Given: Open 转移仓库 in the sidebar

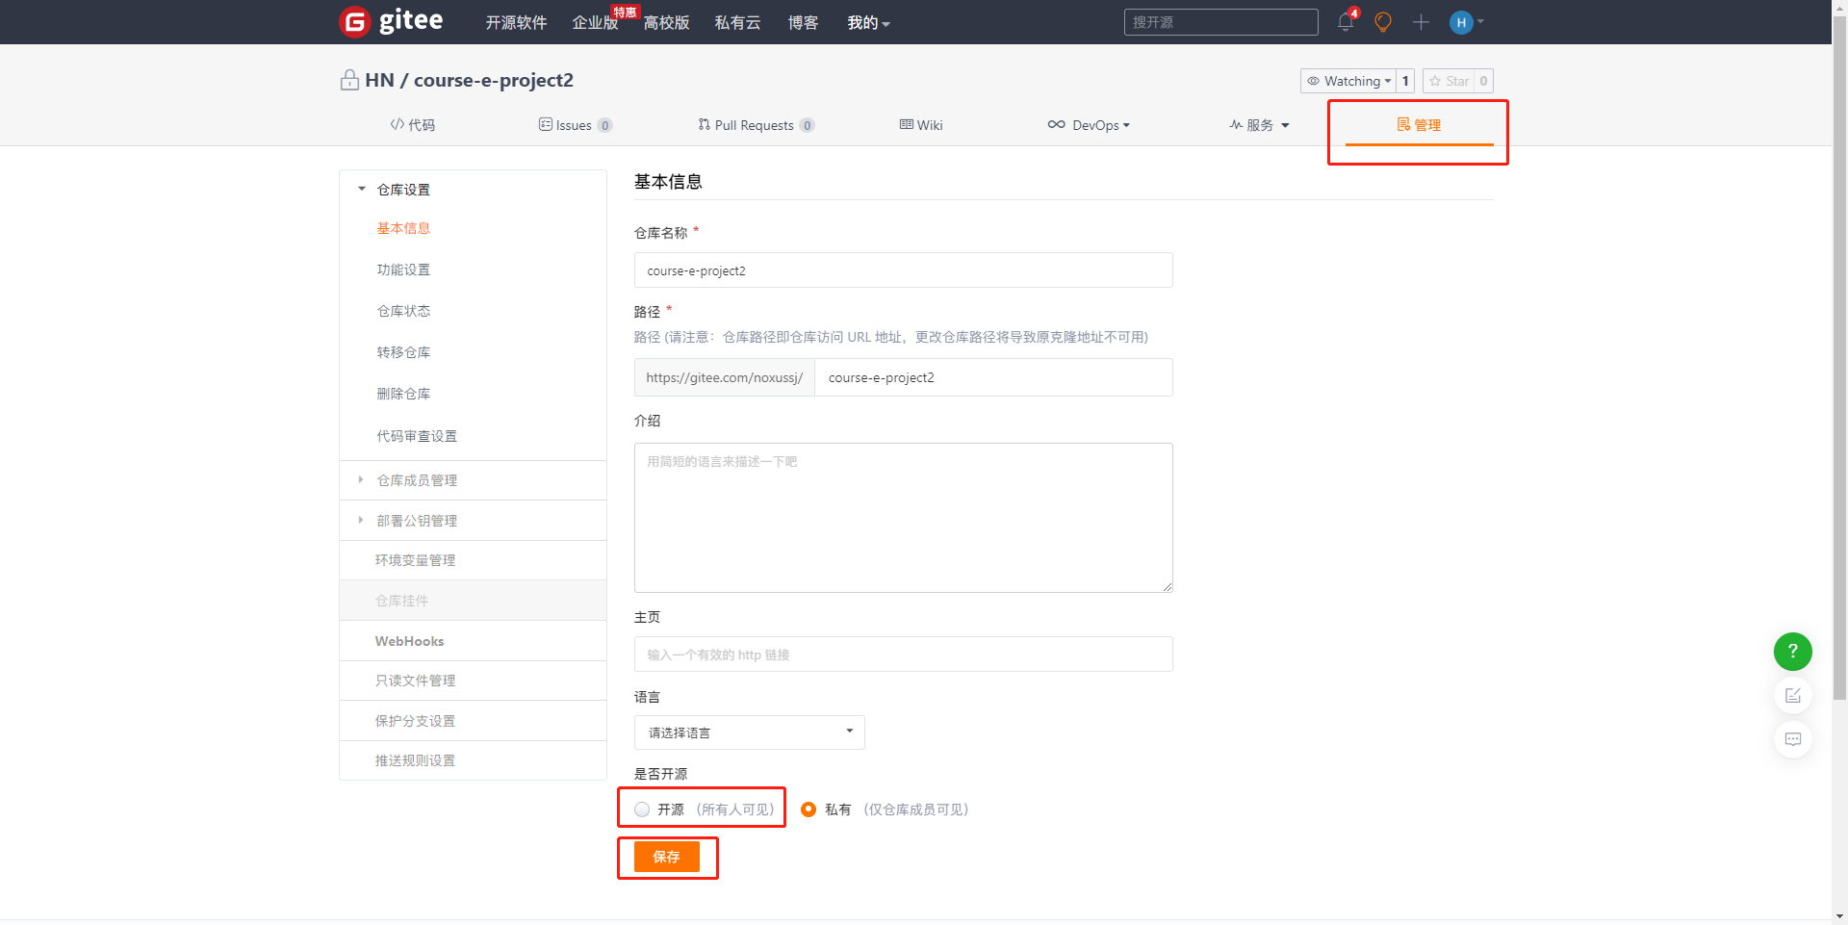Looking at the screenshot, I should [x=403, y=352].
